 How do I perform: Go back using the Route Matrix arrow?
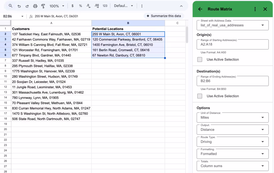(200, 9)
